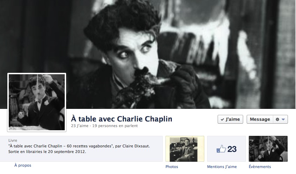The image size is (296, 174).
Task: Expand the dropdown arrow next to gear
Action: (x=283, y=119)
